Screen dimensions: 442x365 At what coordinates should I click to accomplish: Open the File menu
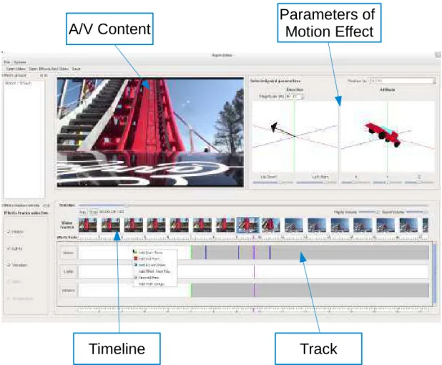(6, 62)
